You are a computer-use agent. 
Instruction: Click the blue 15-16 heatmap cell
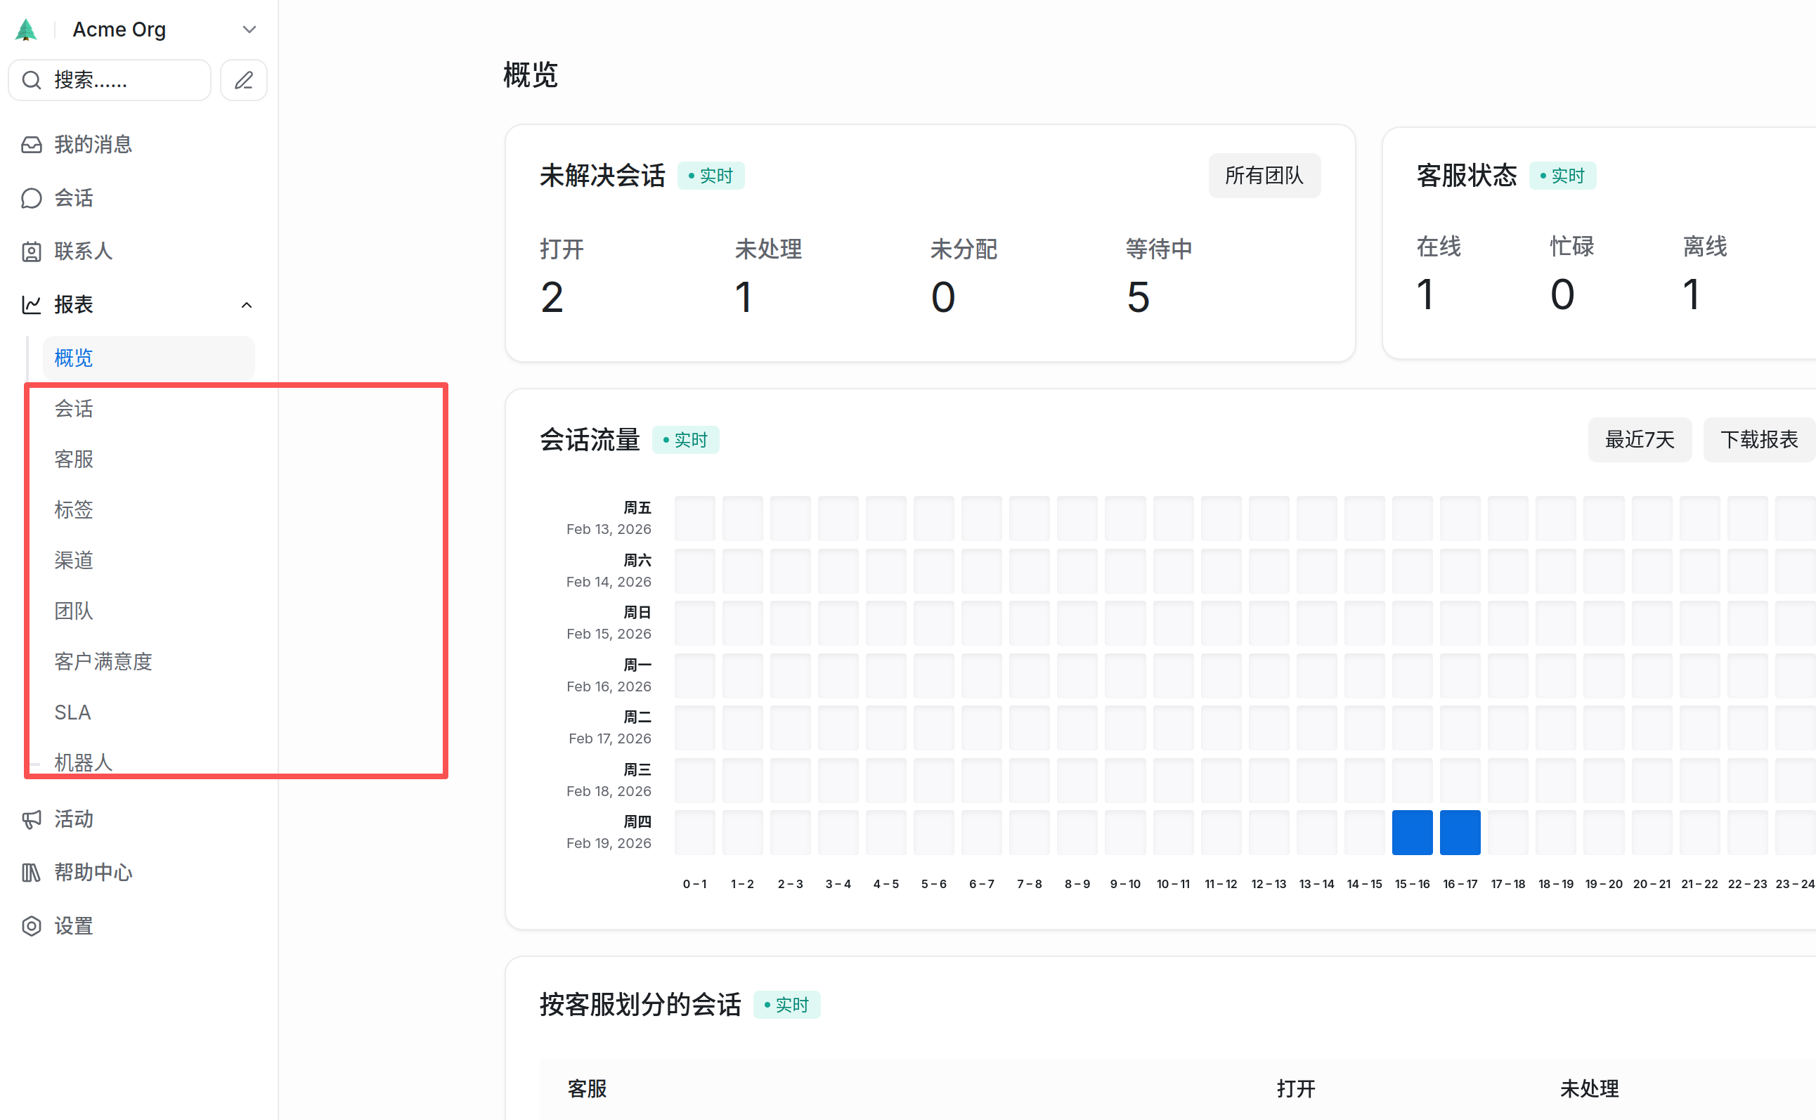tap(1411, 833)
